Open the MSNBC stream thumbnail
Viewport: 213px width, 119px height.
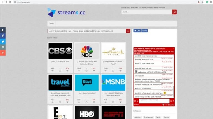click(x=113, y=83)
